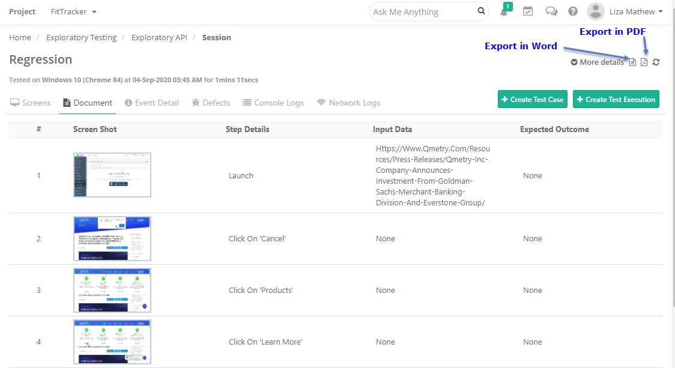Screen dimensions: 675x368
Task: Switch to the Defects tab
Action: coord(211,103)
